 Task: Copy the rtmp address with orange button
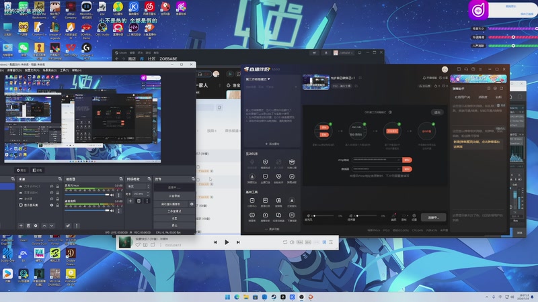pyautogui.click(x=407, y=160)
